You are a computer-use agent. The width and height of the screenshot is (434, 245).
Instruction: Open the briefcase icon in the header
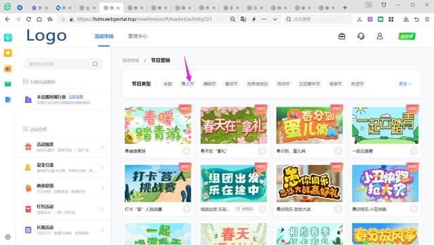[342, 36]
